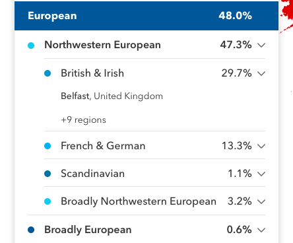Click the British & Irish color dot
Image resolution: width=293 pixels, height=243 pixels.
(48, 73)
